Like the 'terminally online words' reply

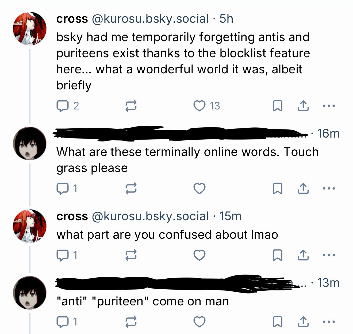click(x=199, y=189)
